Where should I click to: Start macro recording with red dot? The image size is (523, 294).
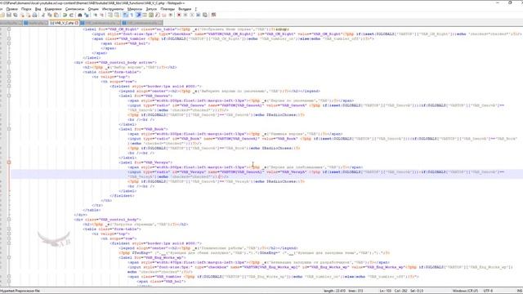pos(179,15)
